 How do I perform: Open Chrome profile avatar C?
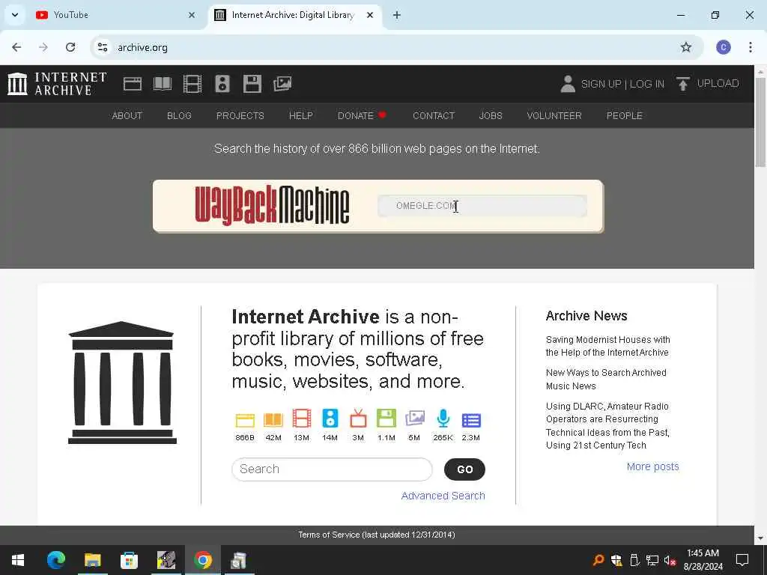(723, 47)
